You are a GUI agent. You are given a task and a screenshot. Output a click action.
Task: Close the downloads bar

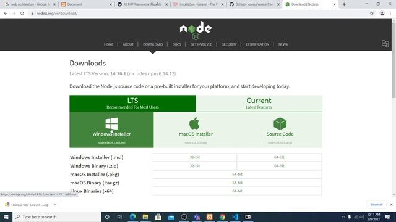click(x=391, y=205)
